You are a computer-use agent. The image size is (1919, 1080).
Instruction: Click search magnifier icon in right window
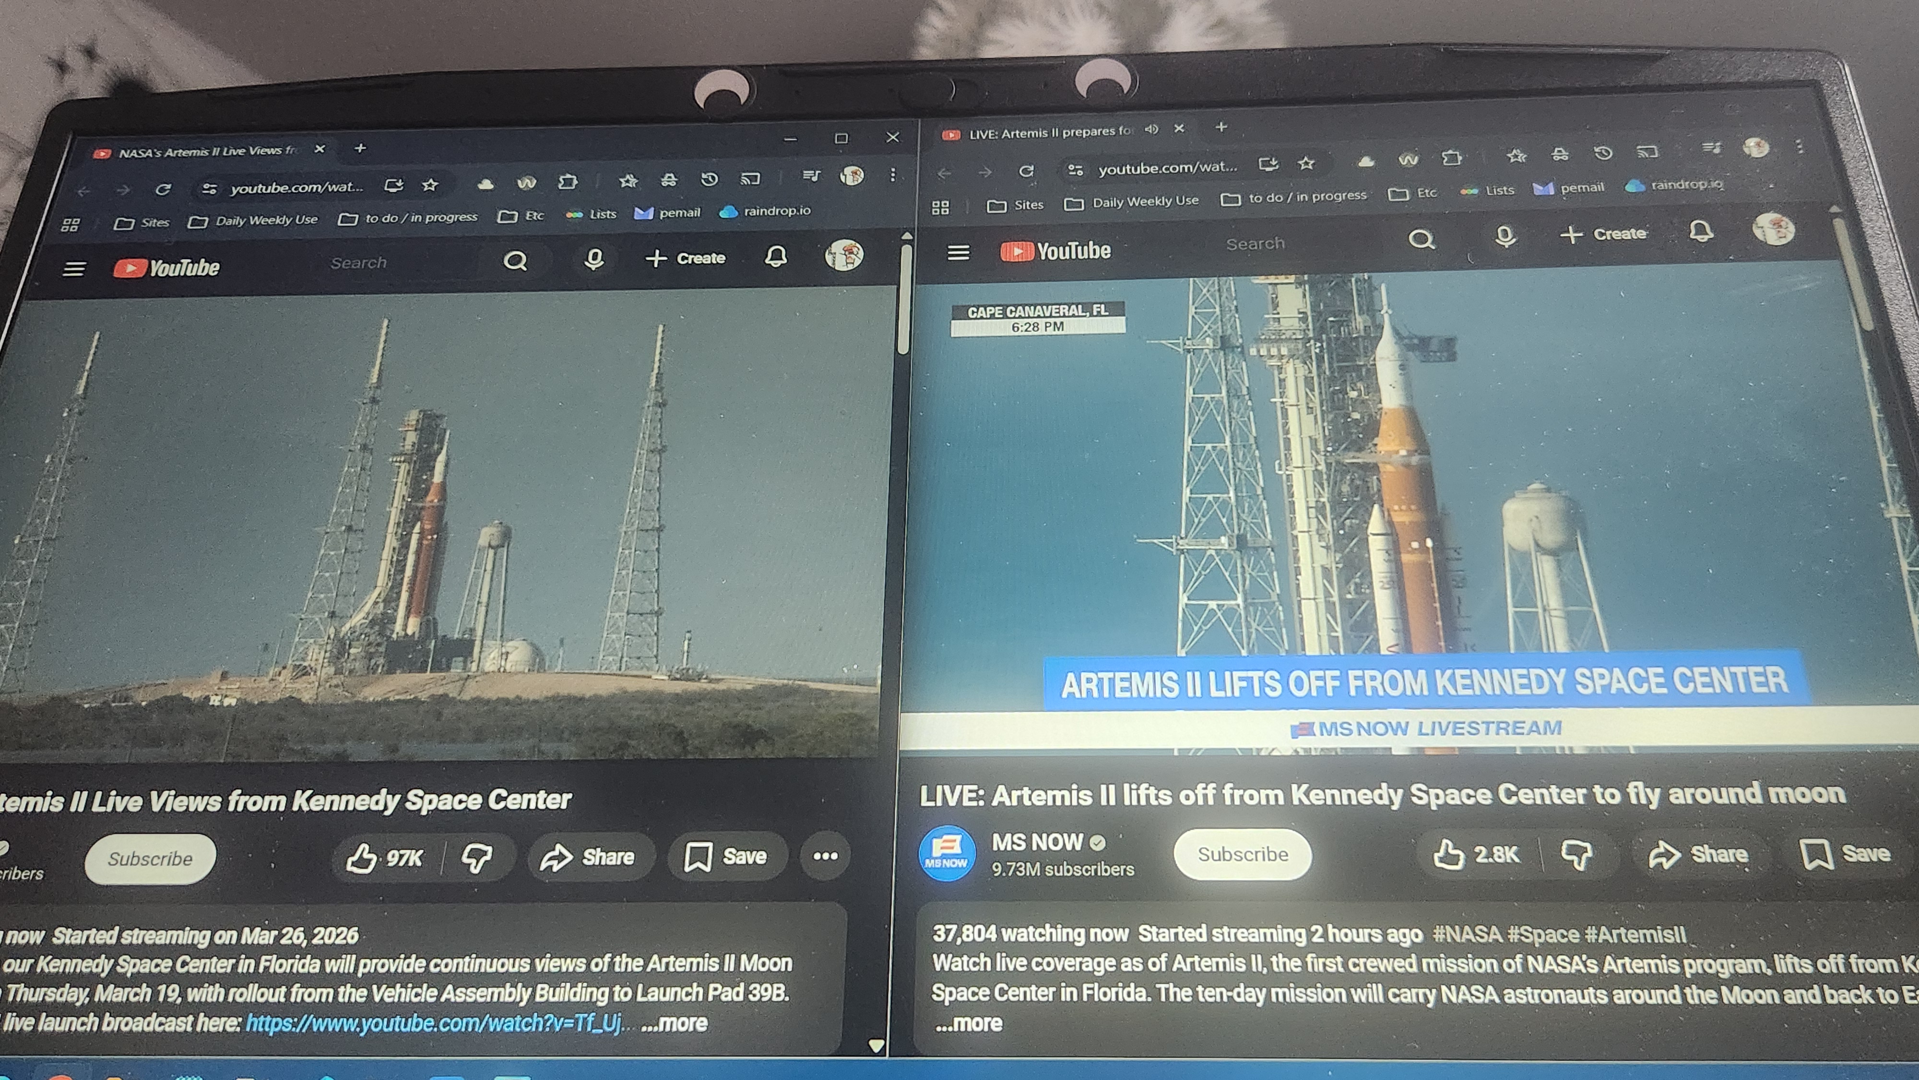pyautogui.click(x=1421, y=239)
